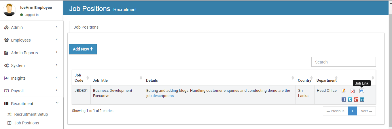
Task: Share job on Google Plus icon
Action: tap(356, 99)
